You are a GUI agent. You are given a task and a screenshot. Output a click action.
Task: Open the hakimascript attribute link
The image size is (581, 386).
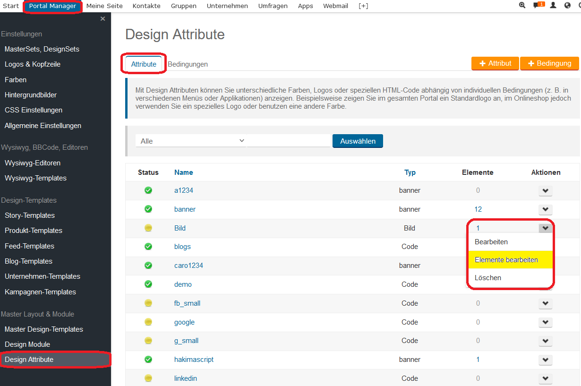point(194,360)
